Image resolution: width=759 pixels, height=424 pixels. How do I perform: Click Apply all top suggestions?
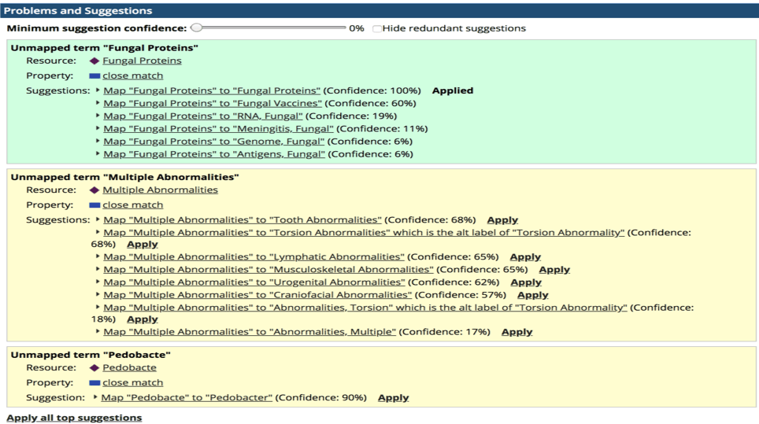coord(74,418)
